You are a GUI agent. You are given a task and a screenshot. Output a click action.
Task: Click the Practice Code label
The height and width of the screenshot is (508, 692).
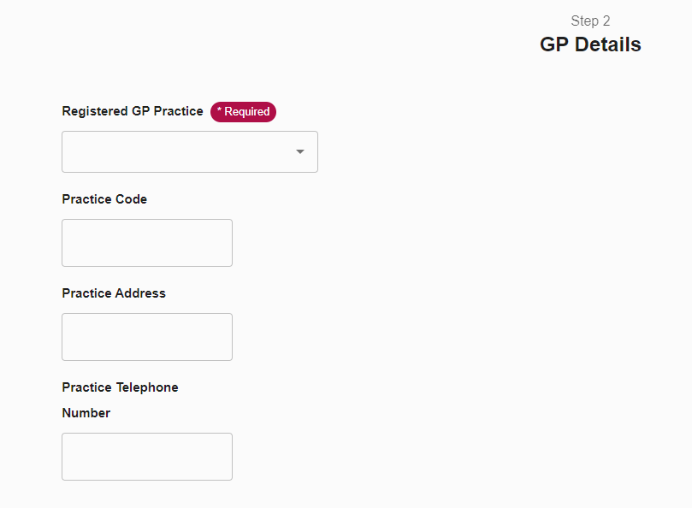pyautogui.click(x=104, y=199)
